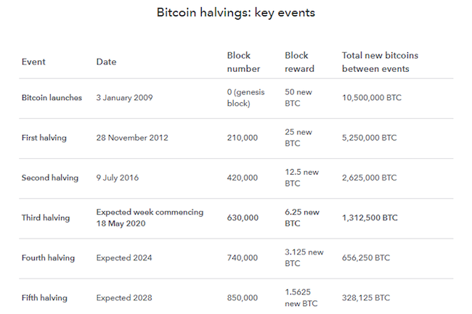Click the "1,312,500 BTC" total cell
This screenshot has height=314, width=472.
tap(370, 217)
